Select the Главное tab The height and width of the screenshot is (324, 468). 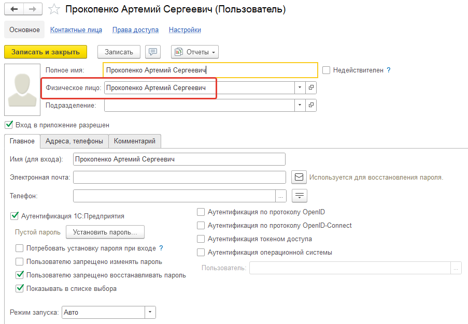(22, 141)
